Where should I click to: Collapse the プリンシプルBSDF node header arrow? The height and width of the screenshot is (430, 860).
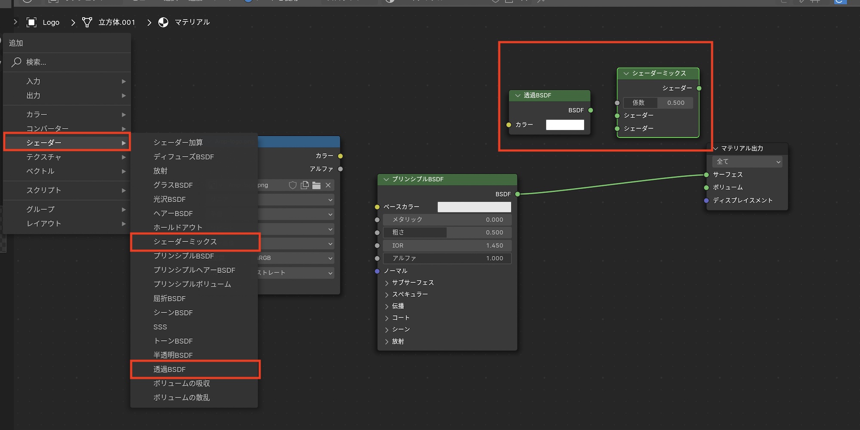(x=386, y=179)
